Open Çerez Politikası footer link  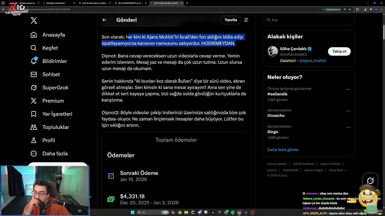coord(330,164)
